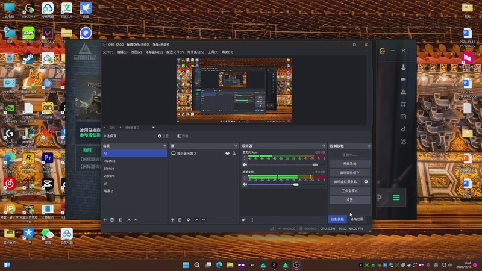Open advanced audio properties gear in mixer

pyautogui.click(x=244, y=220)
